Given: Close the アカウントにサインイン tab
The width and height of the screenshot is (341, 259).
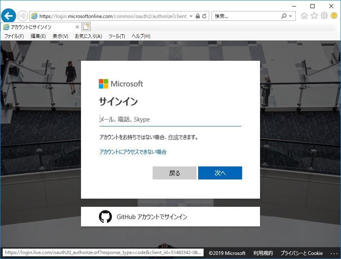Looking at the screenshot, I should [x=77, y=27].
